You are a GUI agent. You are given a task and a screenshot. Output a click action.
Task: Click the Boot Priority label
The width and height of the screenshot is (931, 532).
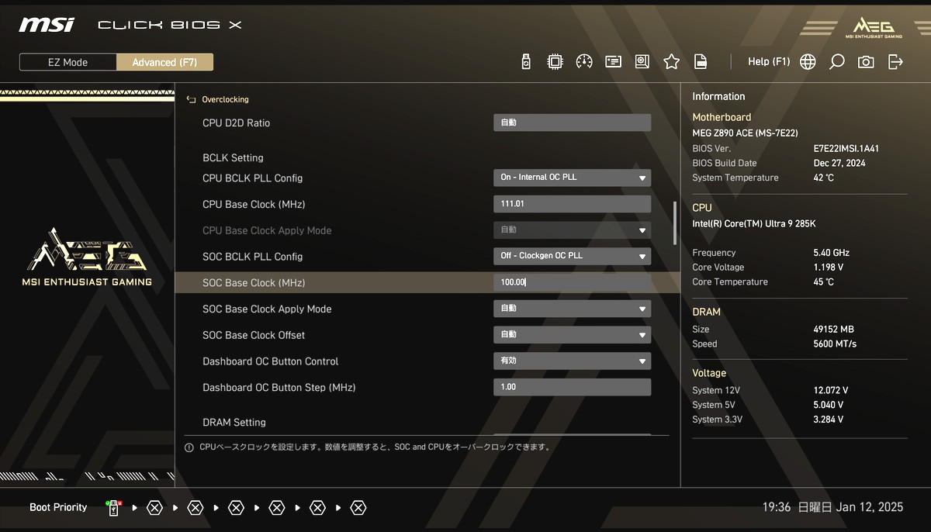click(58, 507)
